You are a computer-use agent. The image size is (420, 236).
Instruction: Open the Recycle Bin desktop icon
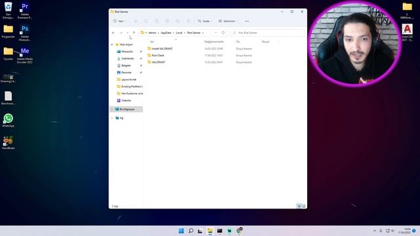point(8,10)
